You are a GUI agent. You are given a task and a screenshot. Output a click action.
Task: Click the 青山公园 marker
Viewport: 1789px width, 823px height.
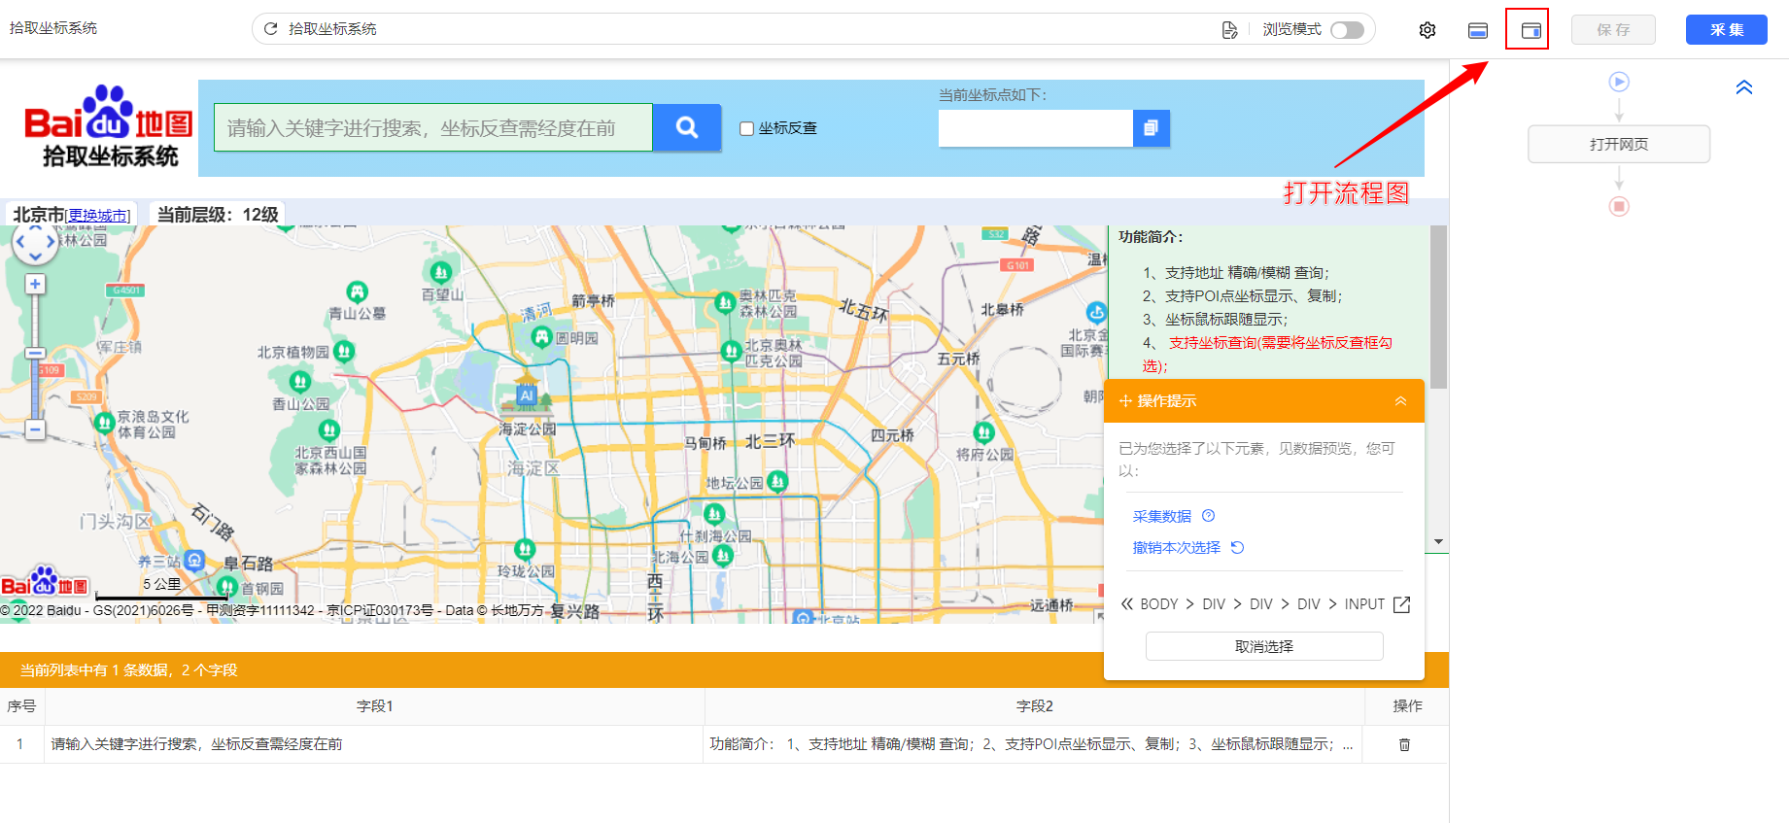(x=358, y=291)
